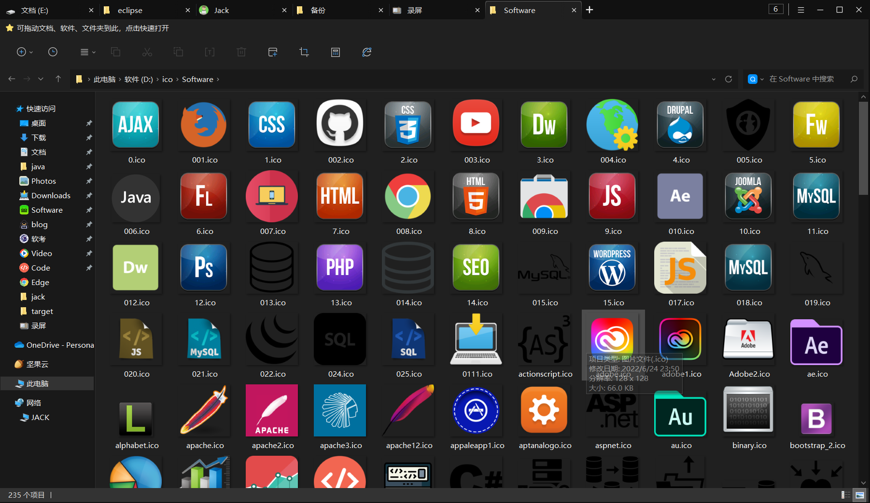Image resolution: width=870 pixels, height=503 pixels.
Task: Select the GitHub 002.ico file
Action: click(x=340, y=132)
